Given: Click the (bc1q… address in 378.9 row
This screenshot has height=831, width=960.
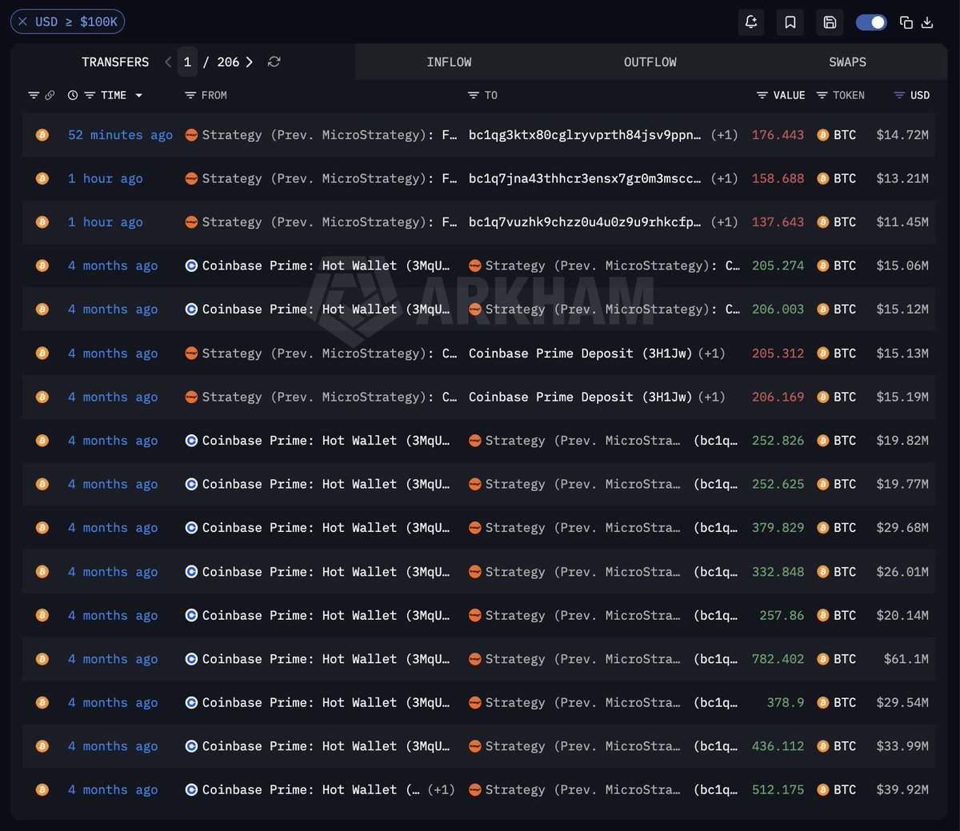Looking at the screenshot, I should pos(716,702).
